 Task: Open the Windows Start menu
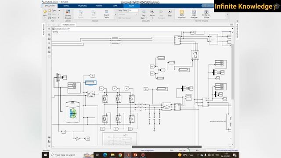[x=45, y=155]
